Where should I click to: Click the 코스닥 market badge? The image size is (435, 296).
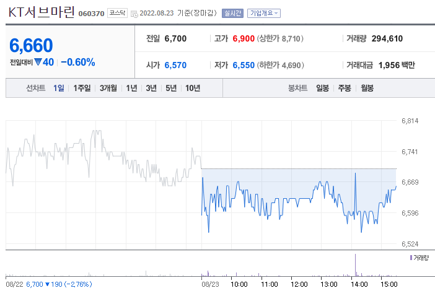117,13
